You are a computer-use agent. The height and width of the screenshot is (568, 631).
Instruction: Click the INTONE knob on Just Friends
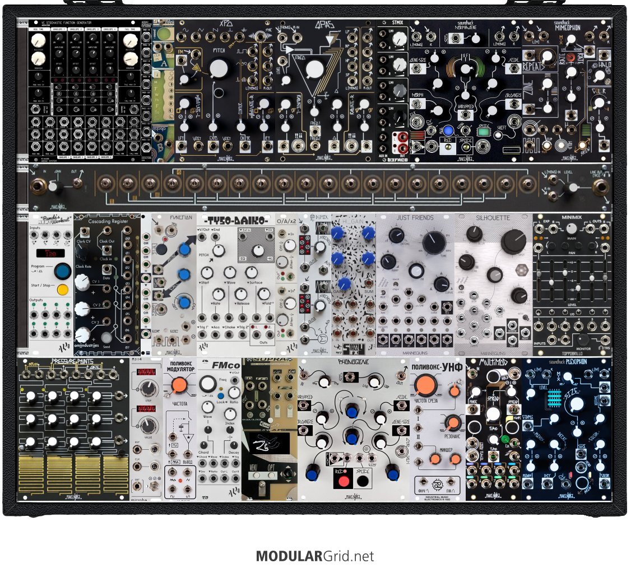396,235
